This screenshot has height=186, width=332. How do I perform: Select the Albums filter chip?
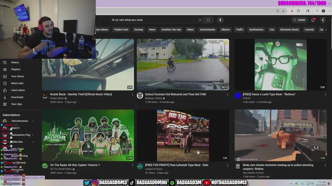[x=225, y=30]
